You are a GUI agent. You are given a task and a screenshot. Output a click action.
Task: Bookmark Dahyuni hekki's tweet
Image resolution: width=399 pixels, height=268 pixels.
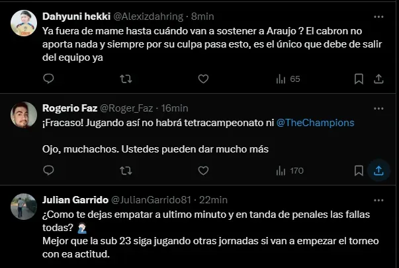(x=358, y=79)
